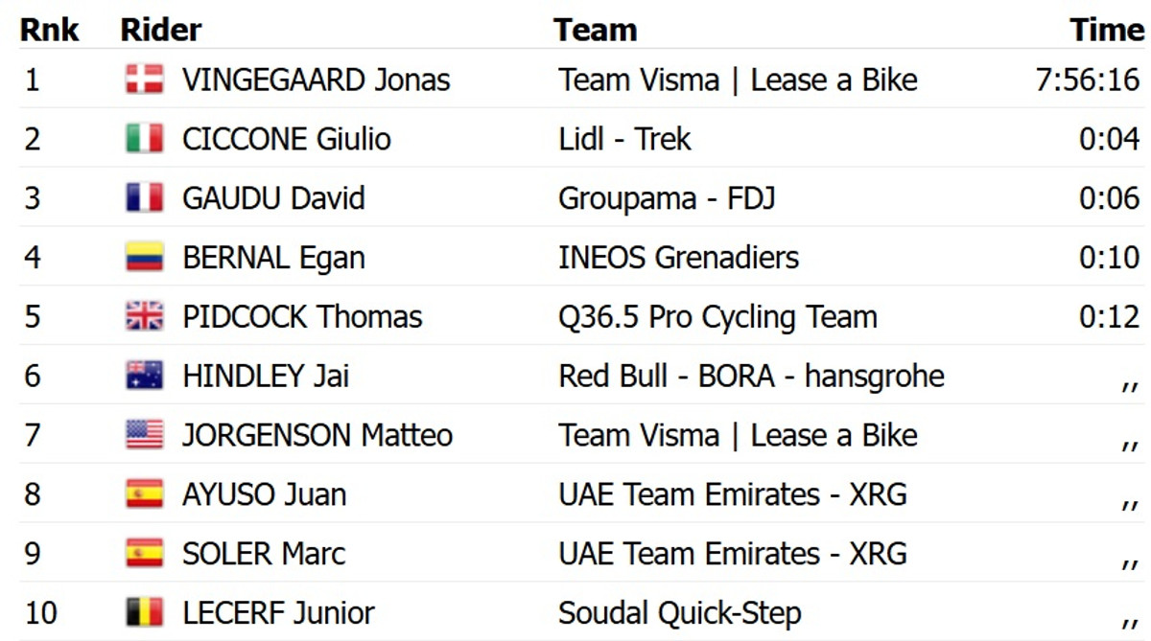This screenshot has width=1151, height=641.
Task: Sort results by Time column header
Action: click(1106, 30)
